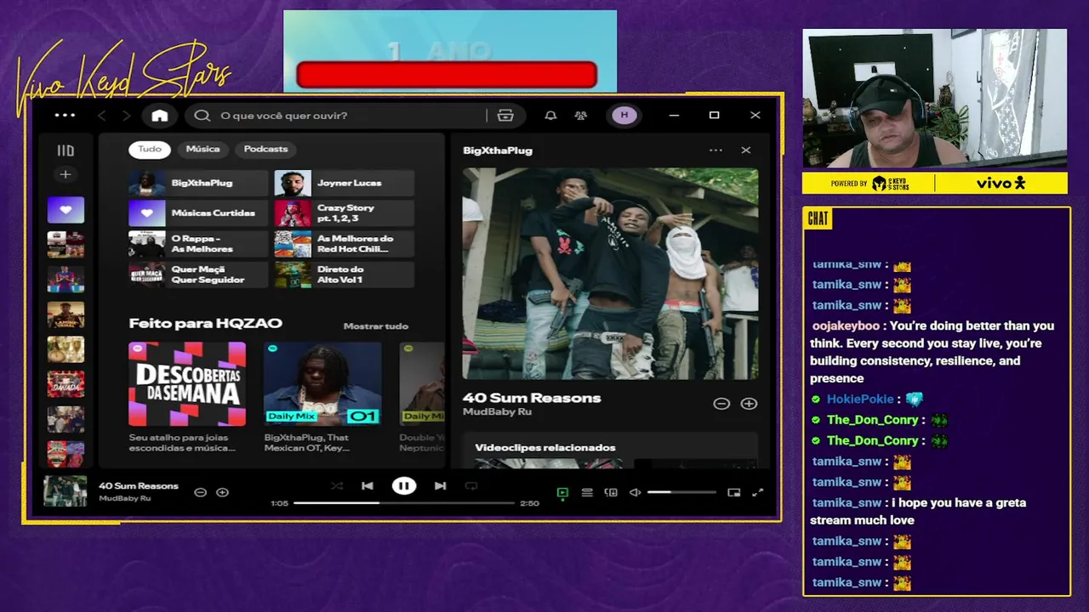
Task: Open Feito para HQZAO section heading
Action: (205, 323)
